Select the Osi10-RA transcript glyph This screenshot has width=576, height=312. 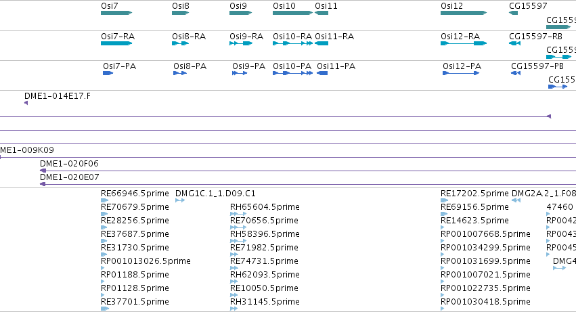click(293, 43)
